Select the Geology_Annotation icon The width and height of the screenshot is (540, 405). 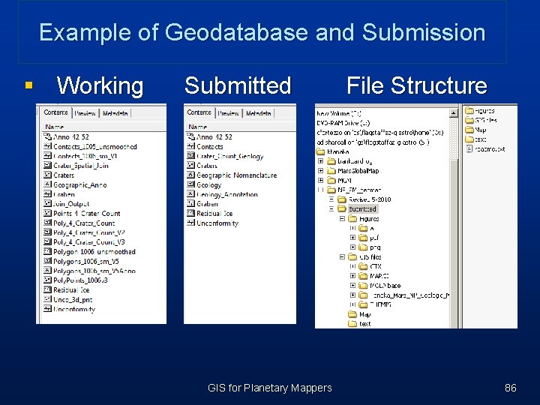tap(190, 194)
